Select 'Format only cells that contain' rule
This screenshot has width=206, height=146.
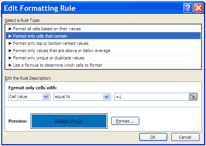[103, 36]
